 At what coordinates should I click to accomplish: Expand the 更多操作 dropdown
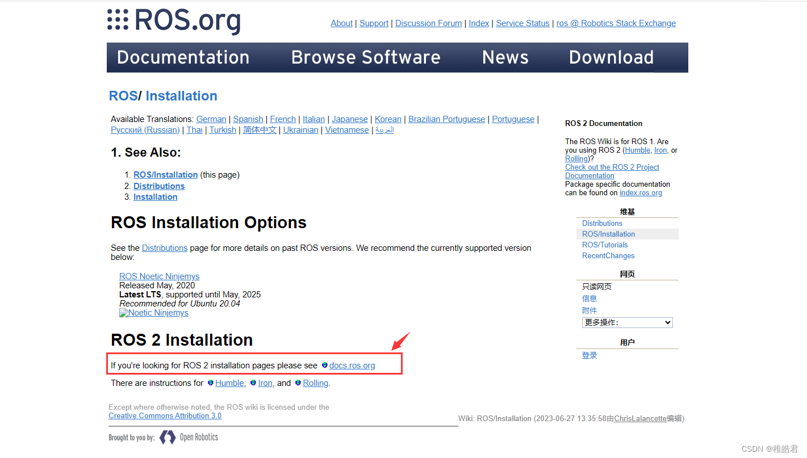point(627,322)
